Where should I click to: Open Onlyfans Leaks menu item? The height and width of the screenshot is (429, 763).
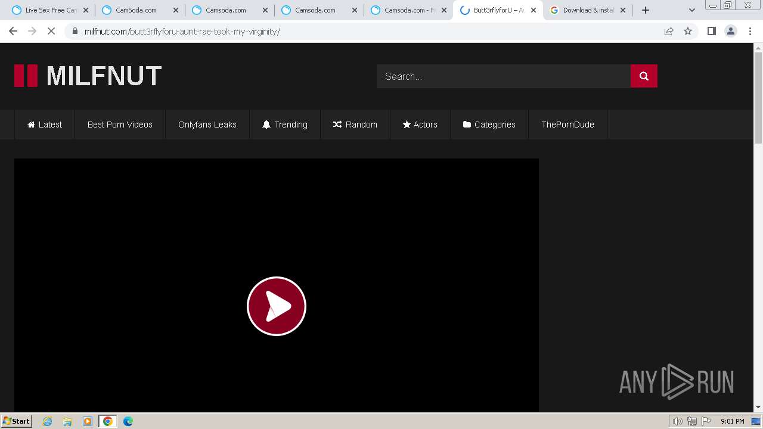(x=207, y=125)
